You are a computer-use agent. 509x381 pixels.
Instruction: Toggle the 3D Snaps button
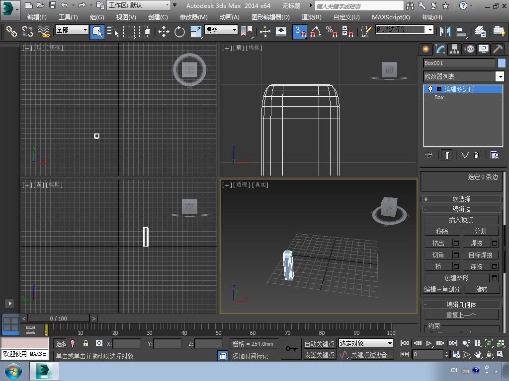pyautogui.click(x=300, y=31)
